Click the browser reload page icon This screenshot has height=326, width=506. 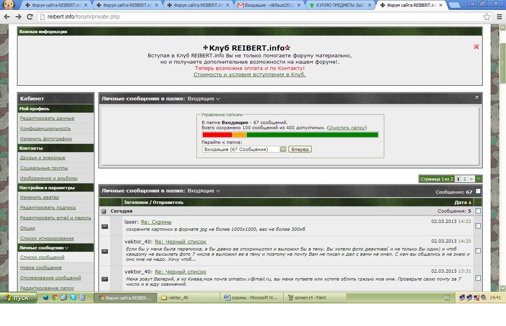click(30, 17)
